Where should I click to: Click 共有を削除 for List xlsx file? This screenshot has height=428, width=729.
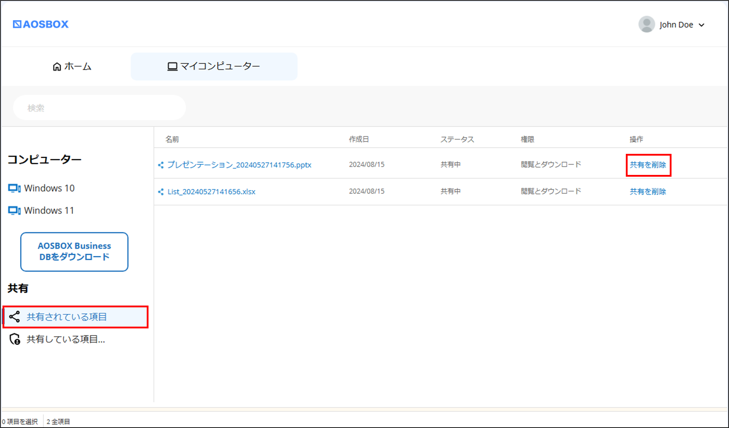point(648,192)
